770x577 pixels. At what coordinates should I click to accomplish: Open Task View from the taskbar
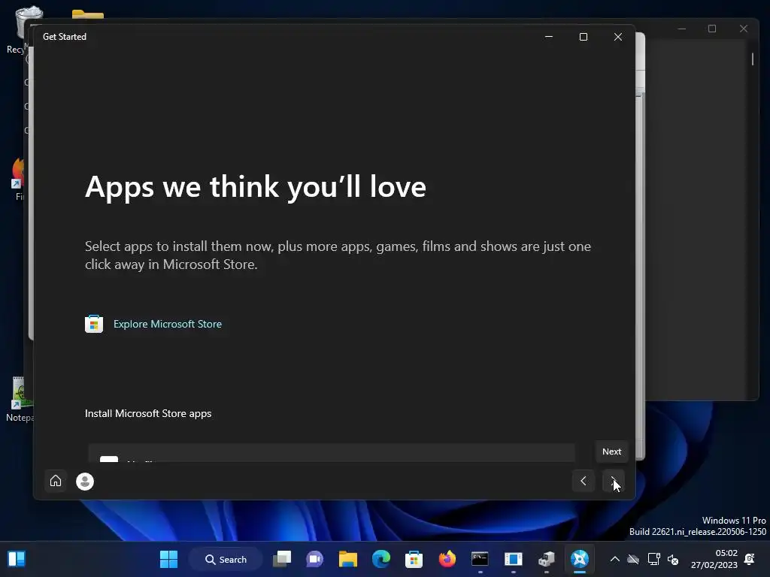[282, 559]
